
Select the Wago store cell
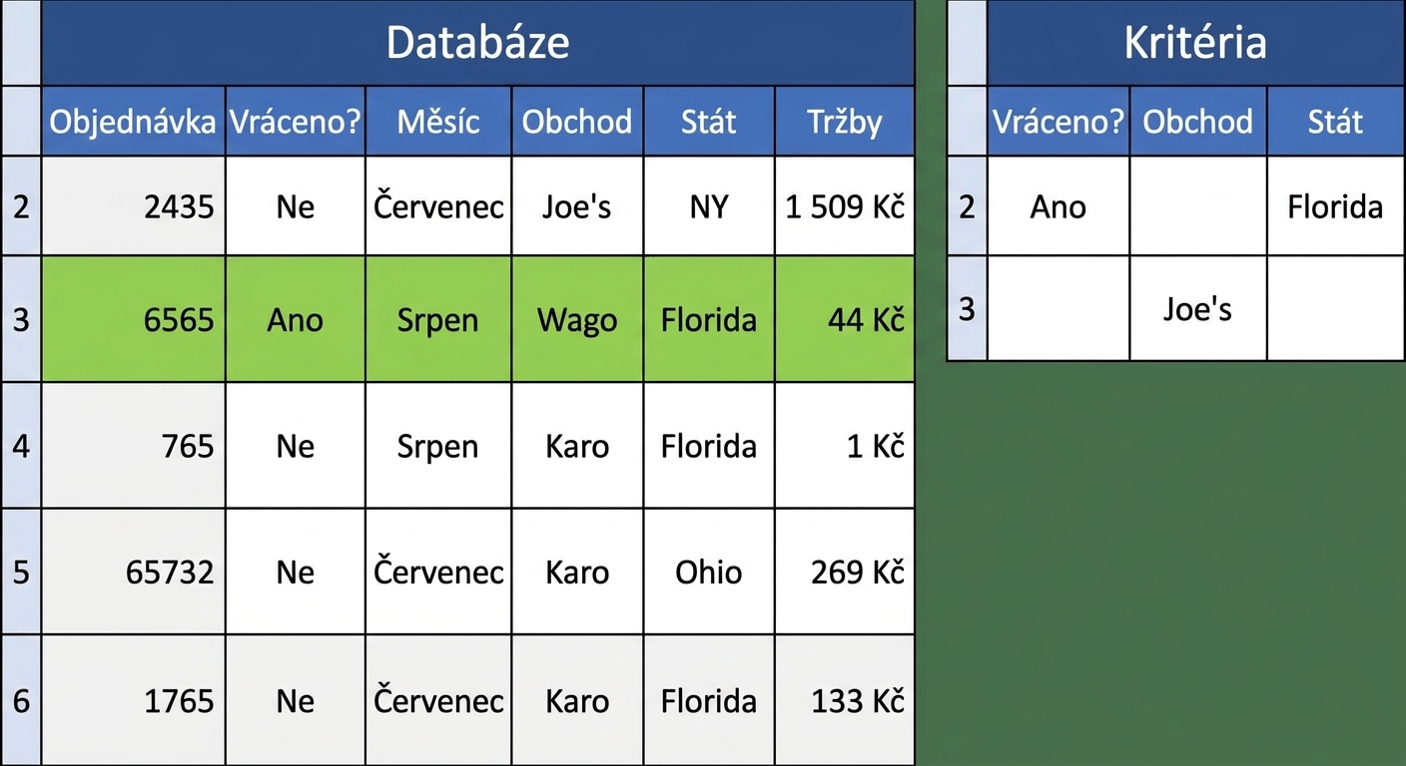(577, 319)
